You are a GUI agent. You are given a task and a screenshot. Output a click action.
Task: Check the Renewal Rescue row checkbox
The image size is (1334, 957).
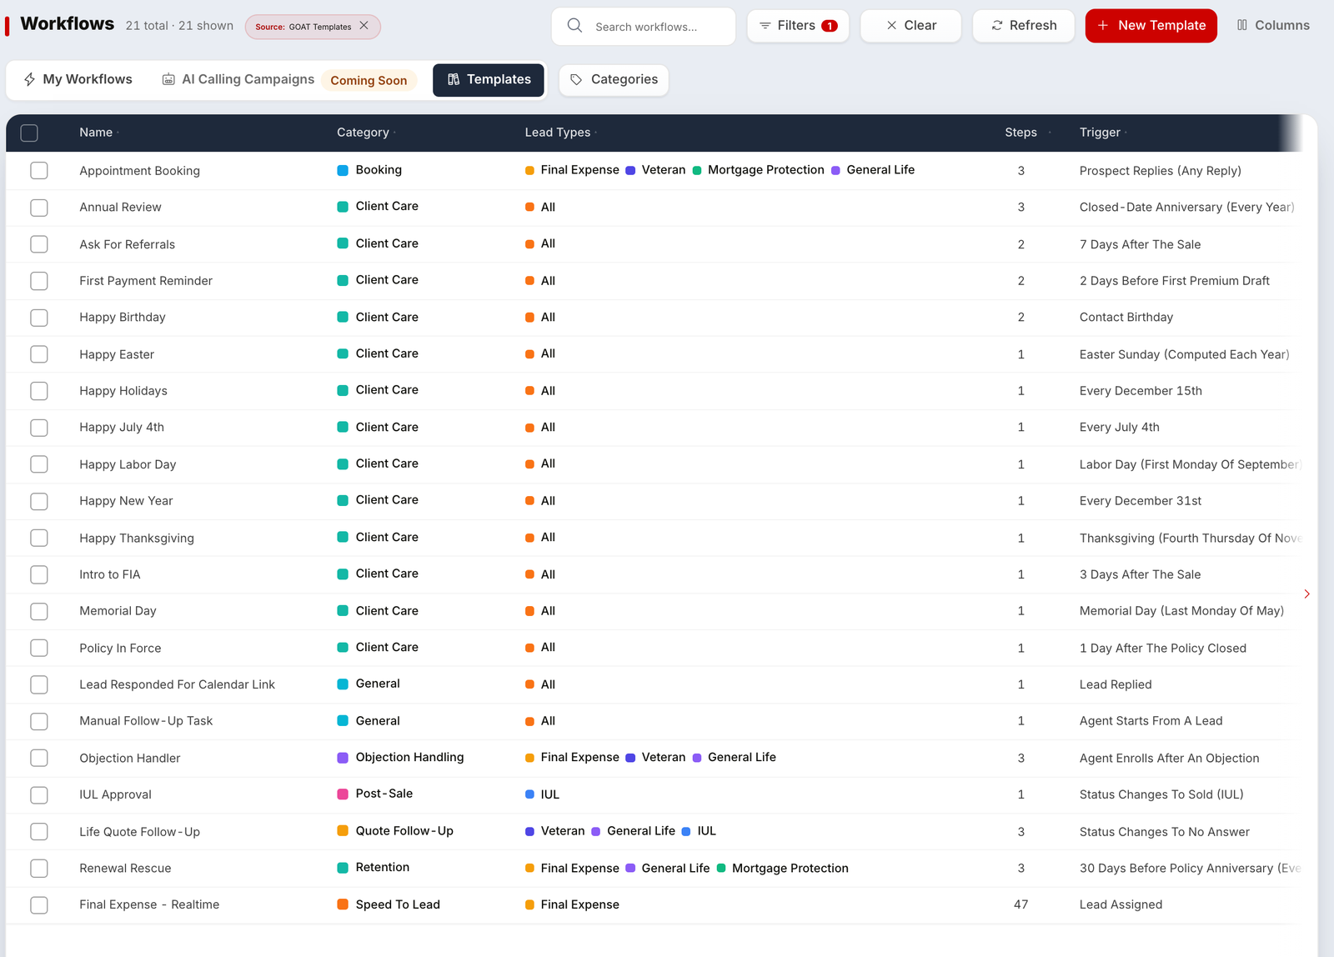tap(39, 868)
